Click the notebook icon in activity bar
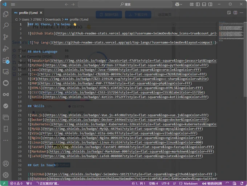The image size is (247, 186). click(x=6, y=129)
